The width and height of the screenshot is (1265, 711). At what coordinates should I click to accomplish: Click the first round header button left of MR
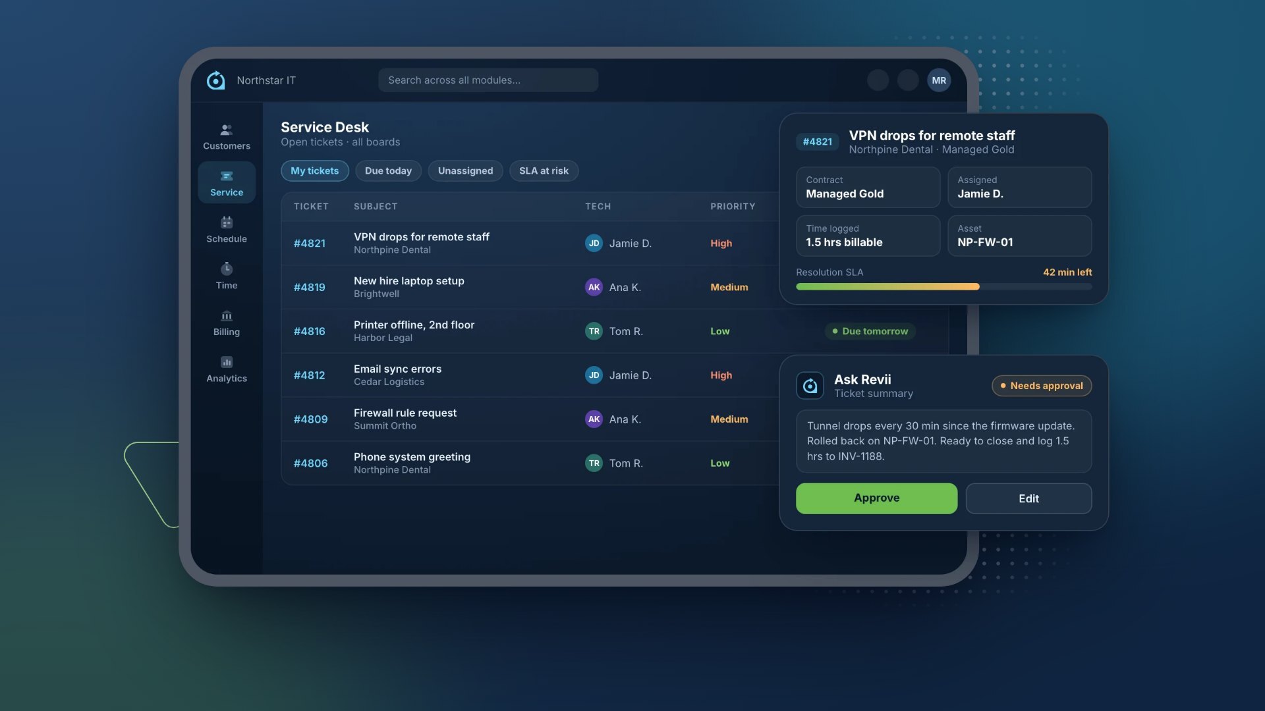(x=878, y=80)
